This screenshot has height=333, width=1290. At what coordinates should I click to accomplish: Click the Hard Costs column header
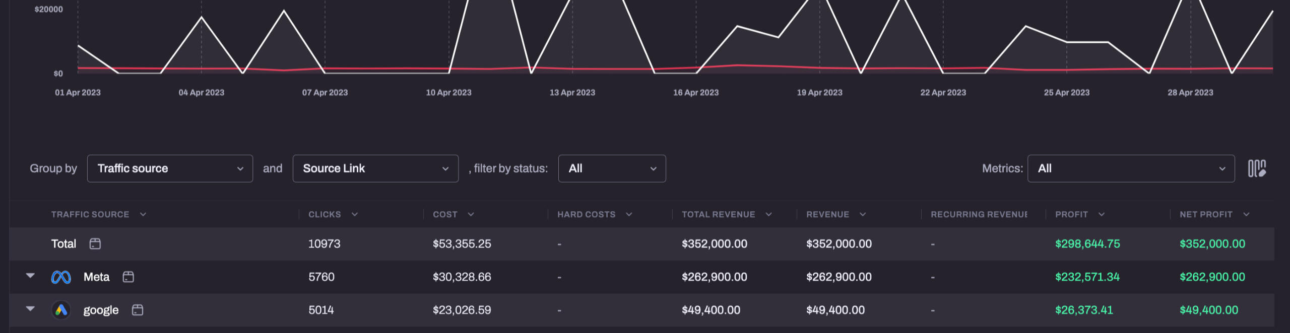point(586,215)
